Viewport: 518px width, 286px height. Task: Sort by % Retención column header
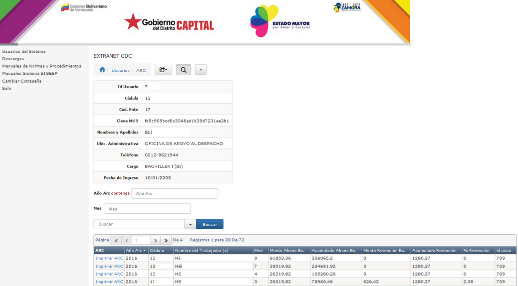click(477, 250)
